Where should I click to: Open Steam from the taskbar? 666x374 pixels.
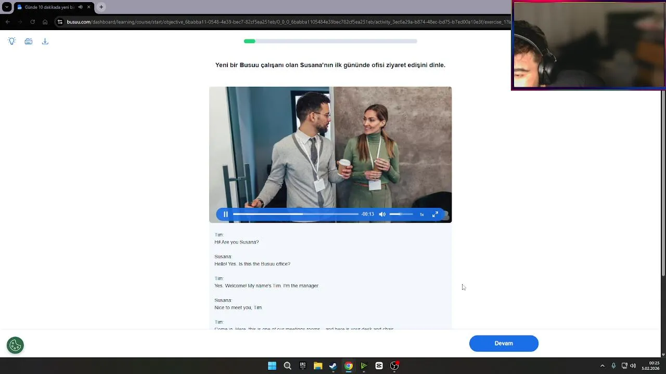333,366
